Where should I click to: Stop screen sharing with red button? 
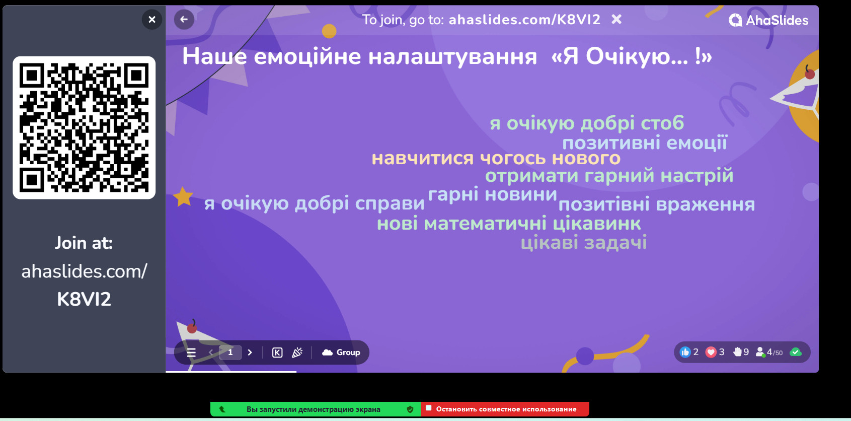click(505, 409)
